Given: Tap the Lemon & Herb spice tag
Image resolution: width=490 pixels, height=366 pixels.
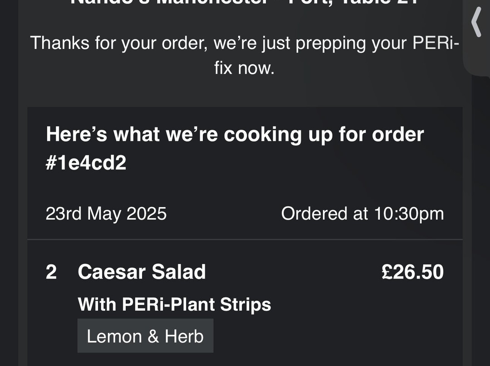Looking at the screenshot, I should (145, 336).
